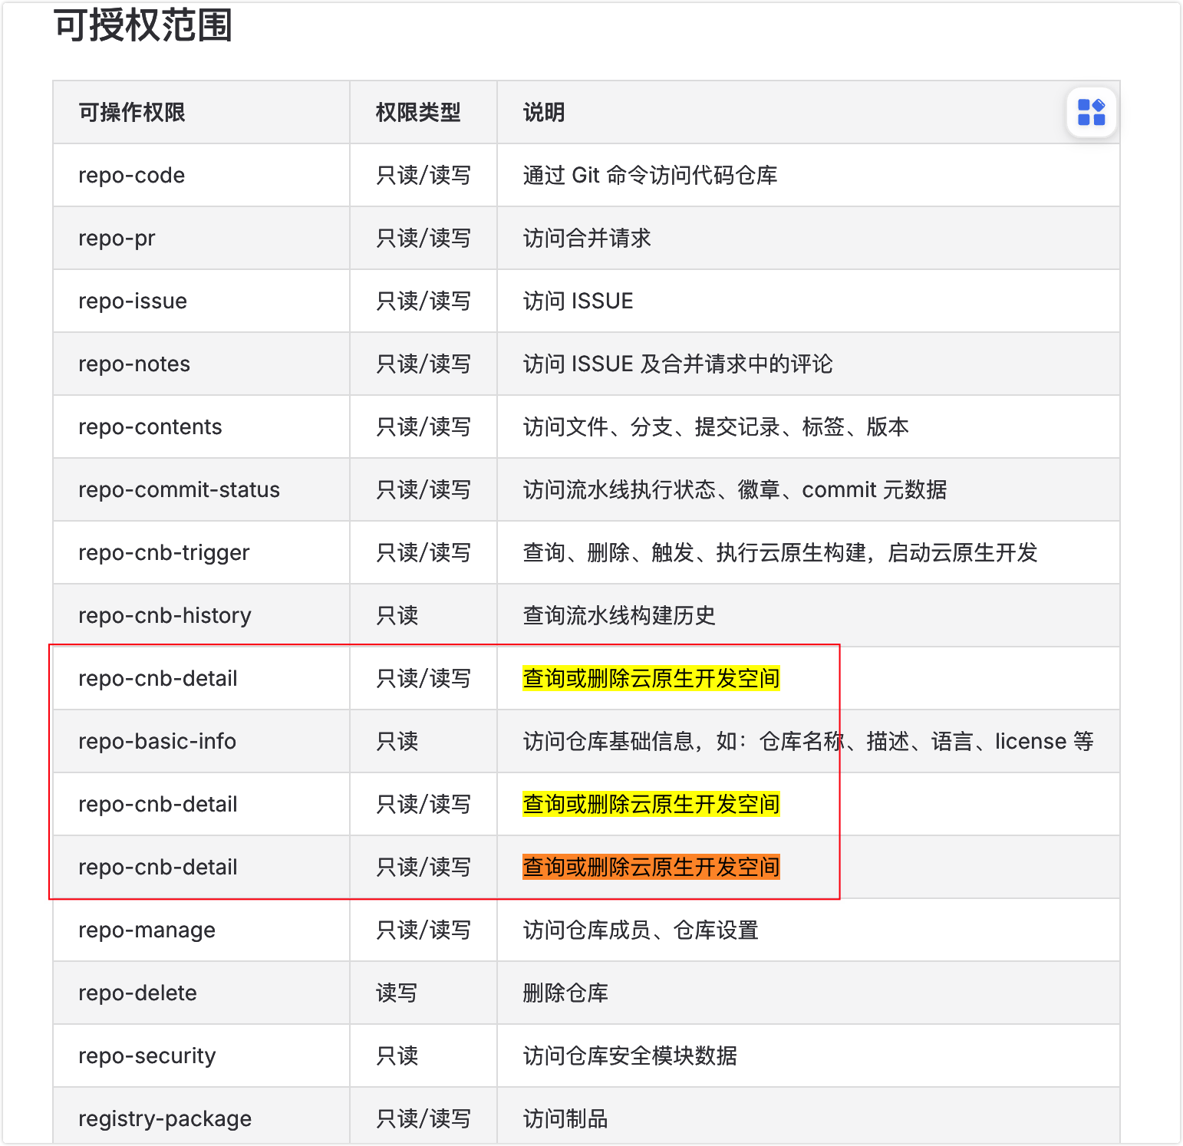Select the repo-notes row label
Image resolution: width=1183 pixels, height=1146 pixels.
134,364
